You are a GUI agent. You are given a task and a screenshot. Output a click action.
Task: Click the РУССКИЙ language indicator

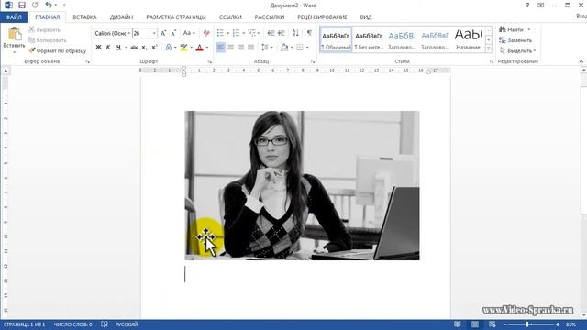pos(127,324)
